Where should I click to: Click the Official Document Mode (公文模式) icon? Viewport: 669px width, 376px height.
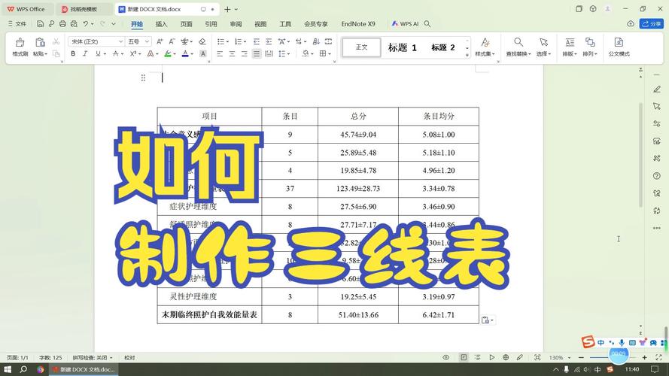[619, 47]
